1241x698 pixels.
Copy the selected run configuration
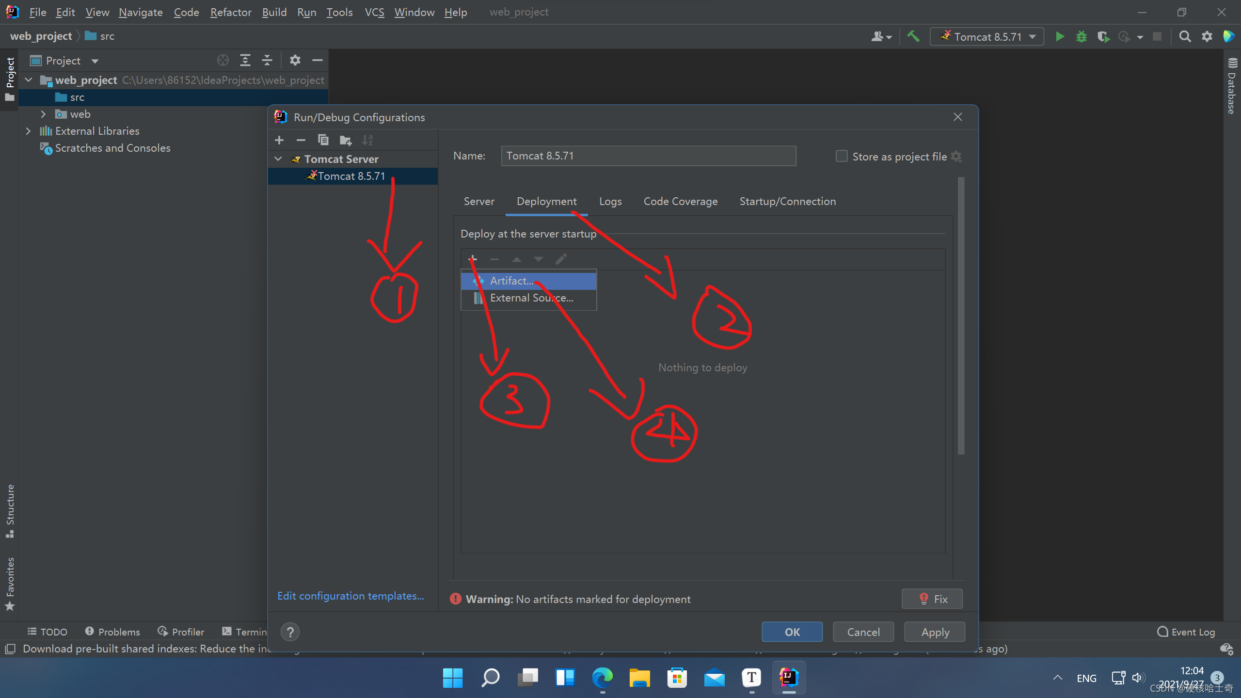323,140
